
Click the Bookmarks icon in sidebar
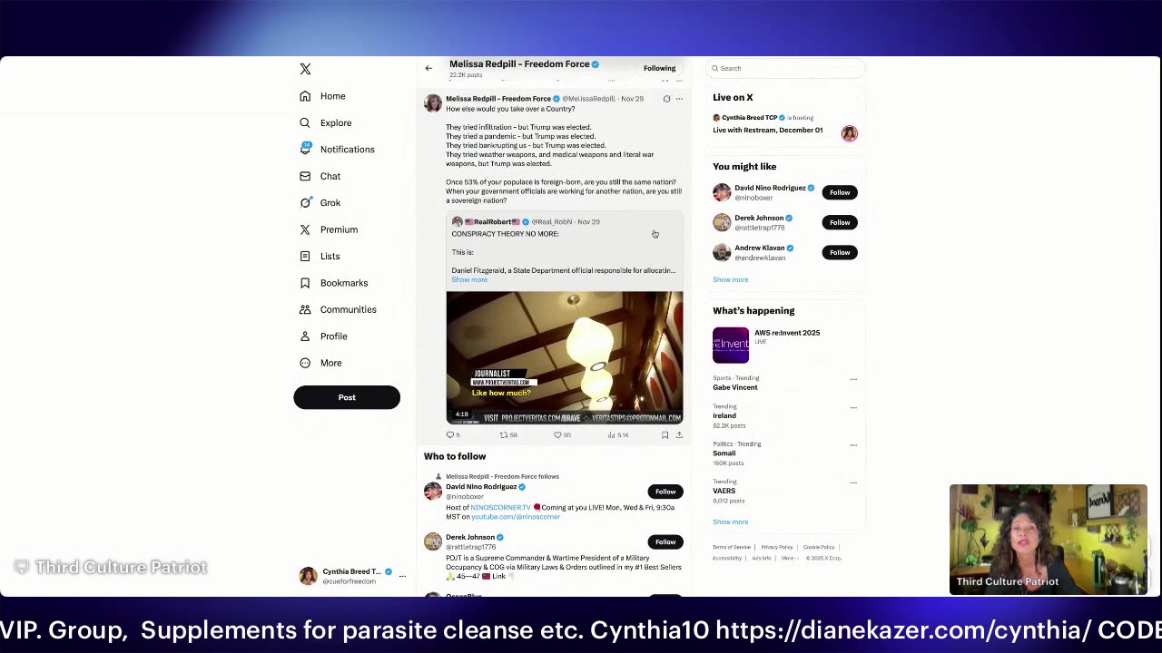tap(305, 283)
